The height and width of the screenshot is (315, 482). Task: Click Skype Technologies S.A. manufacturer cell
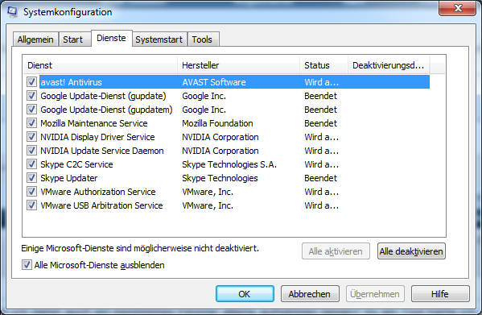(229, 164)
